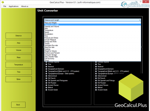Click the GeoCalcul.Plus cube icon in title bar

pyautogui.click(x=3, y=2)
